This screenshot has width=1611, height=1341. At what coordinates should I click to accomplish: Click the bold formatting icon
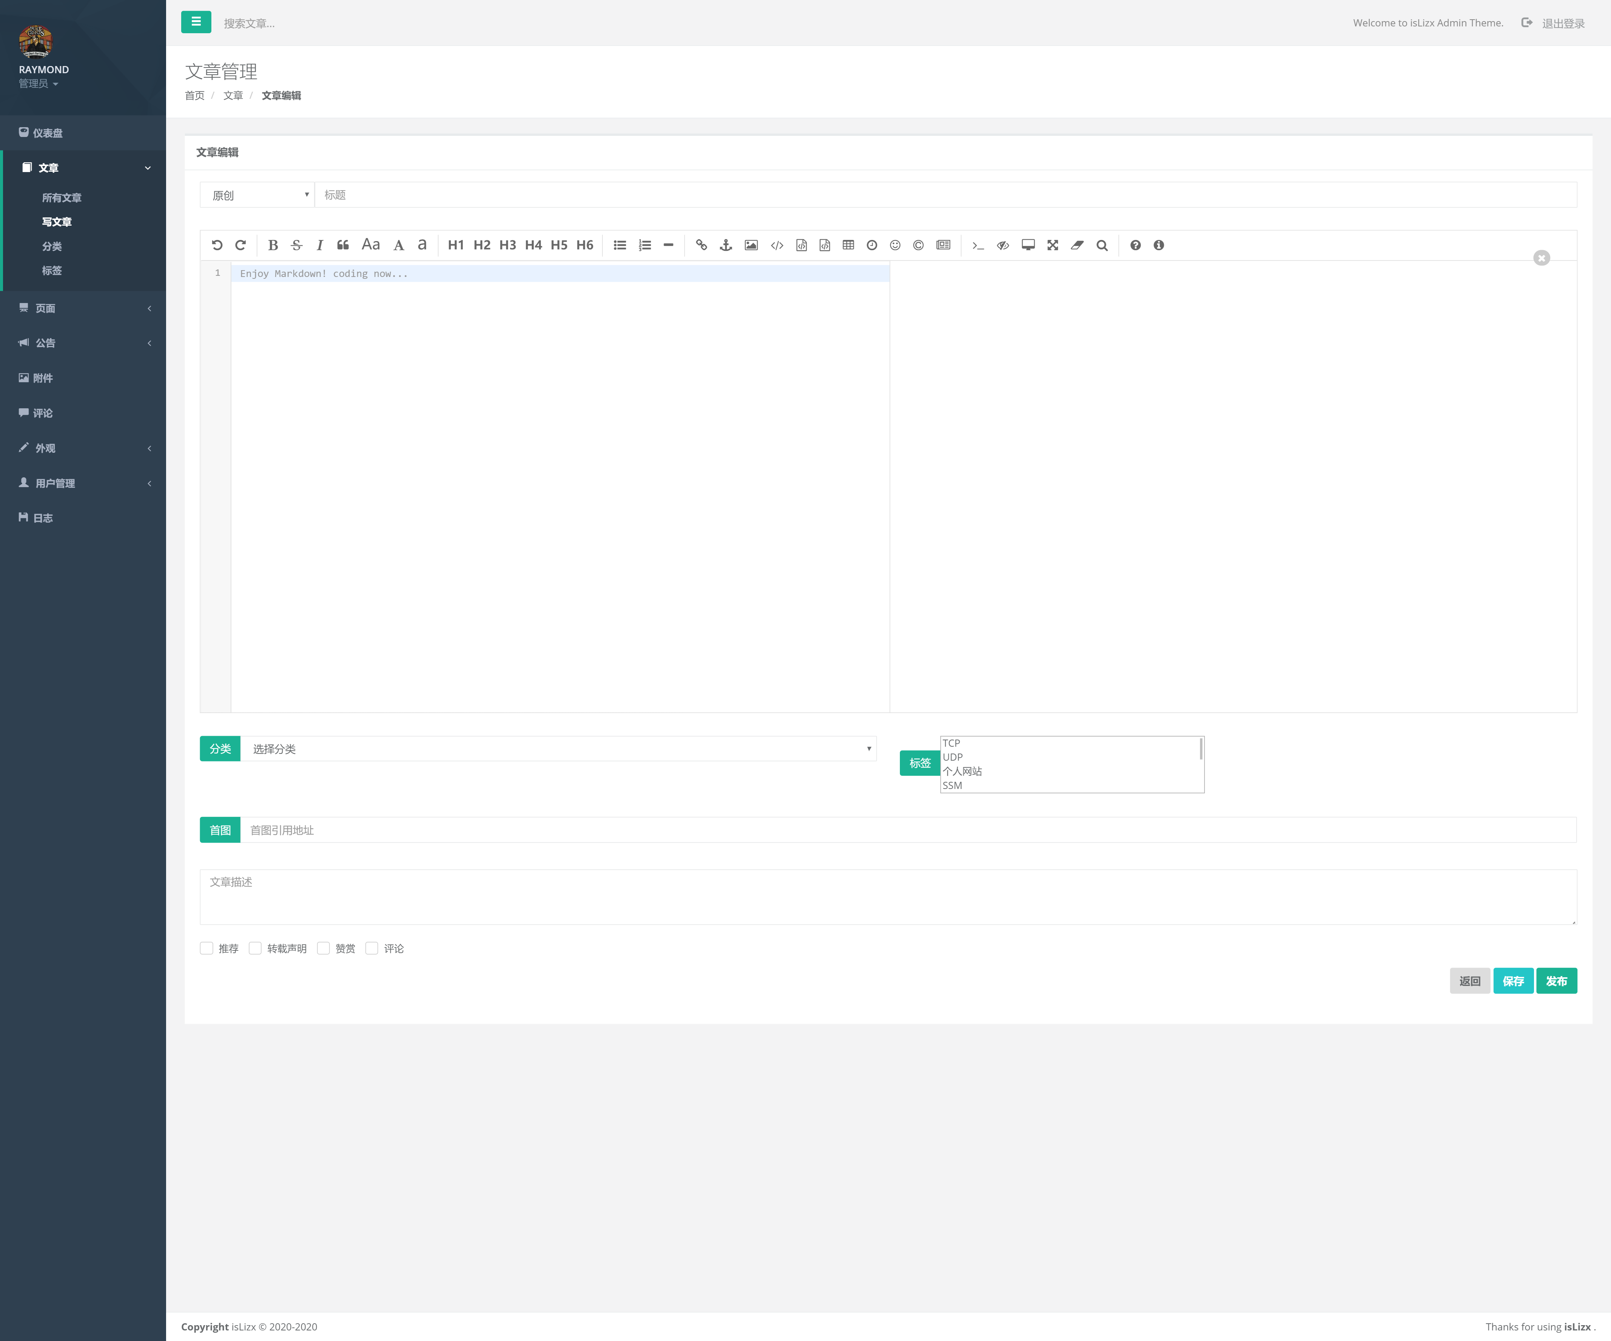point(272,245)
